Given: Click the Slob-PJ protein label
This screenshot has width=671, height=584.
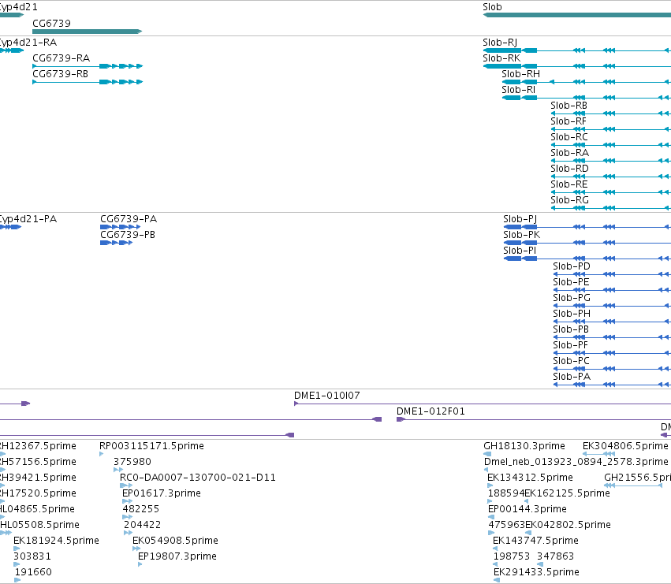Looking at the screenshot, I should (x=520, y=219).
